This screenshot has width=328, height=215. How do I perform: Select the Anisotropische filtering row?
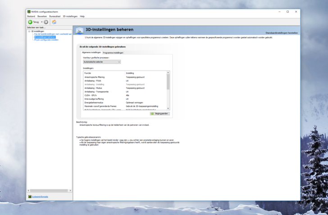coord(125,77)
